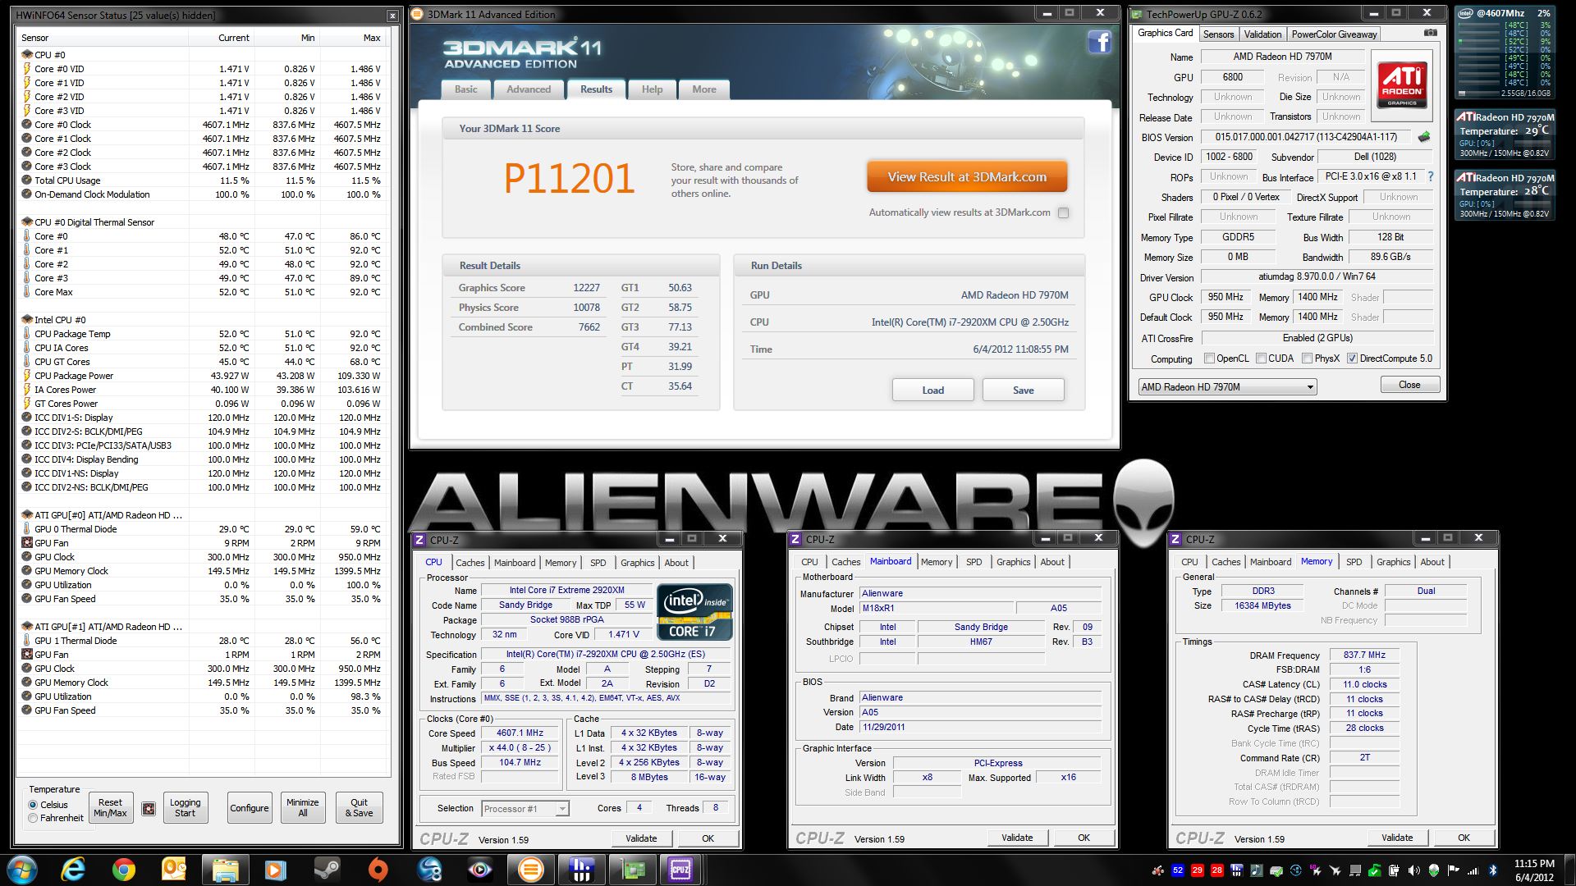Viewport: 1576px width, 886px height.
Task: Open Steam from the taskbar
Action: point(326,870)
